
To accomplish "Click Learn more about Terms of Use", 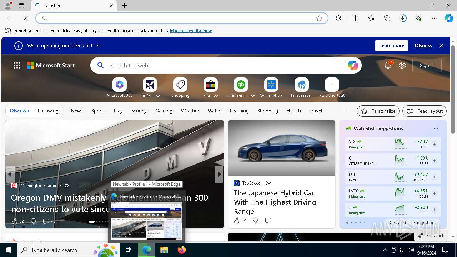I will [392, 46].
